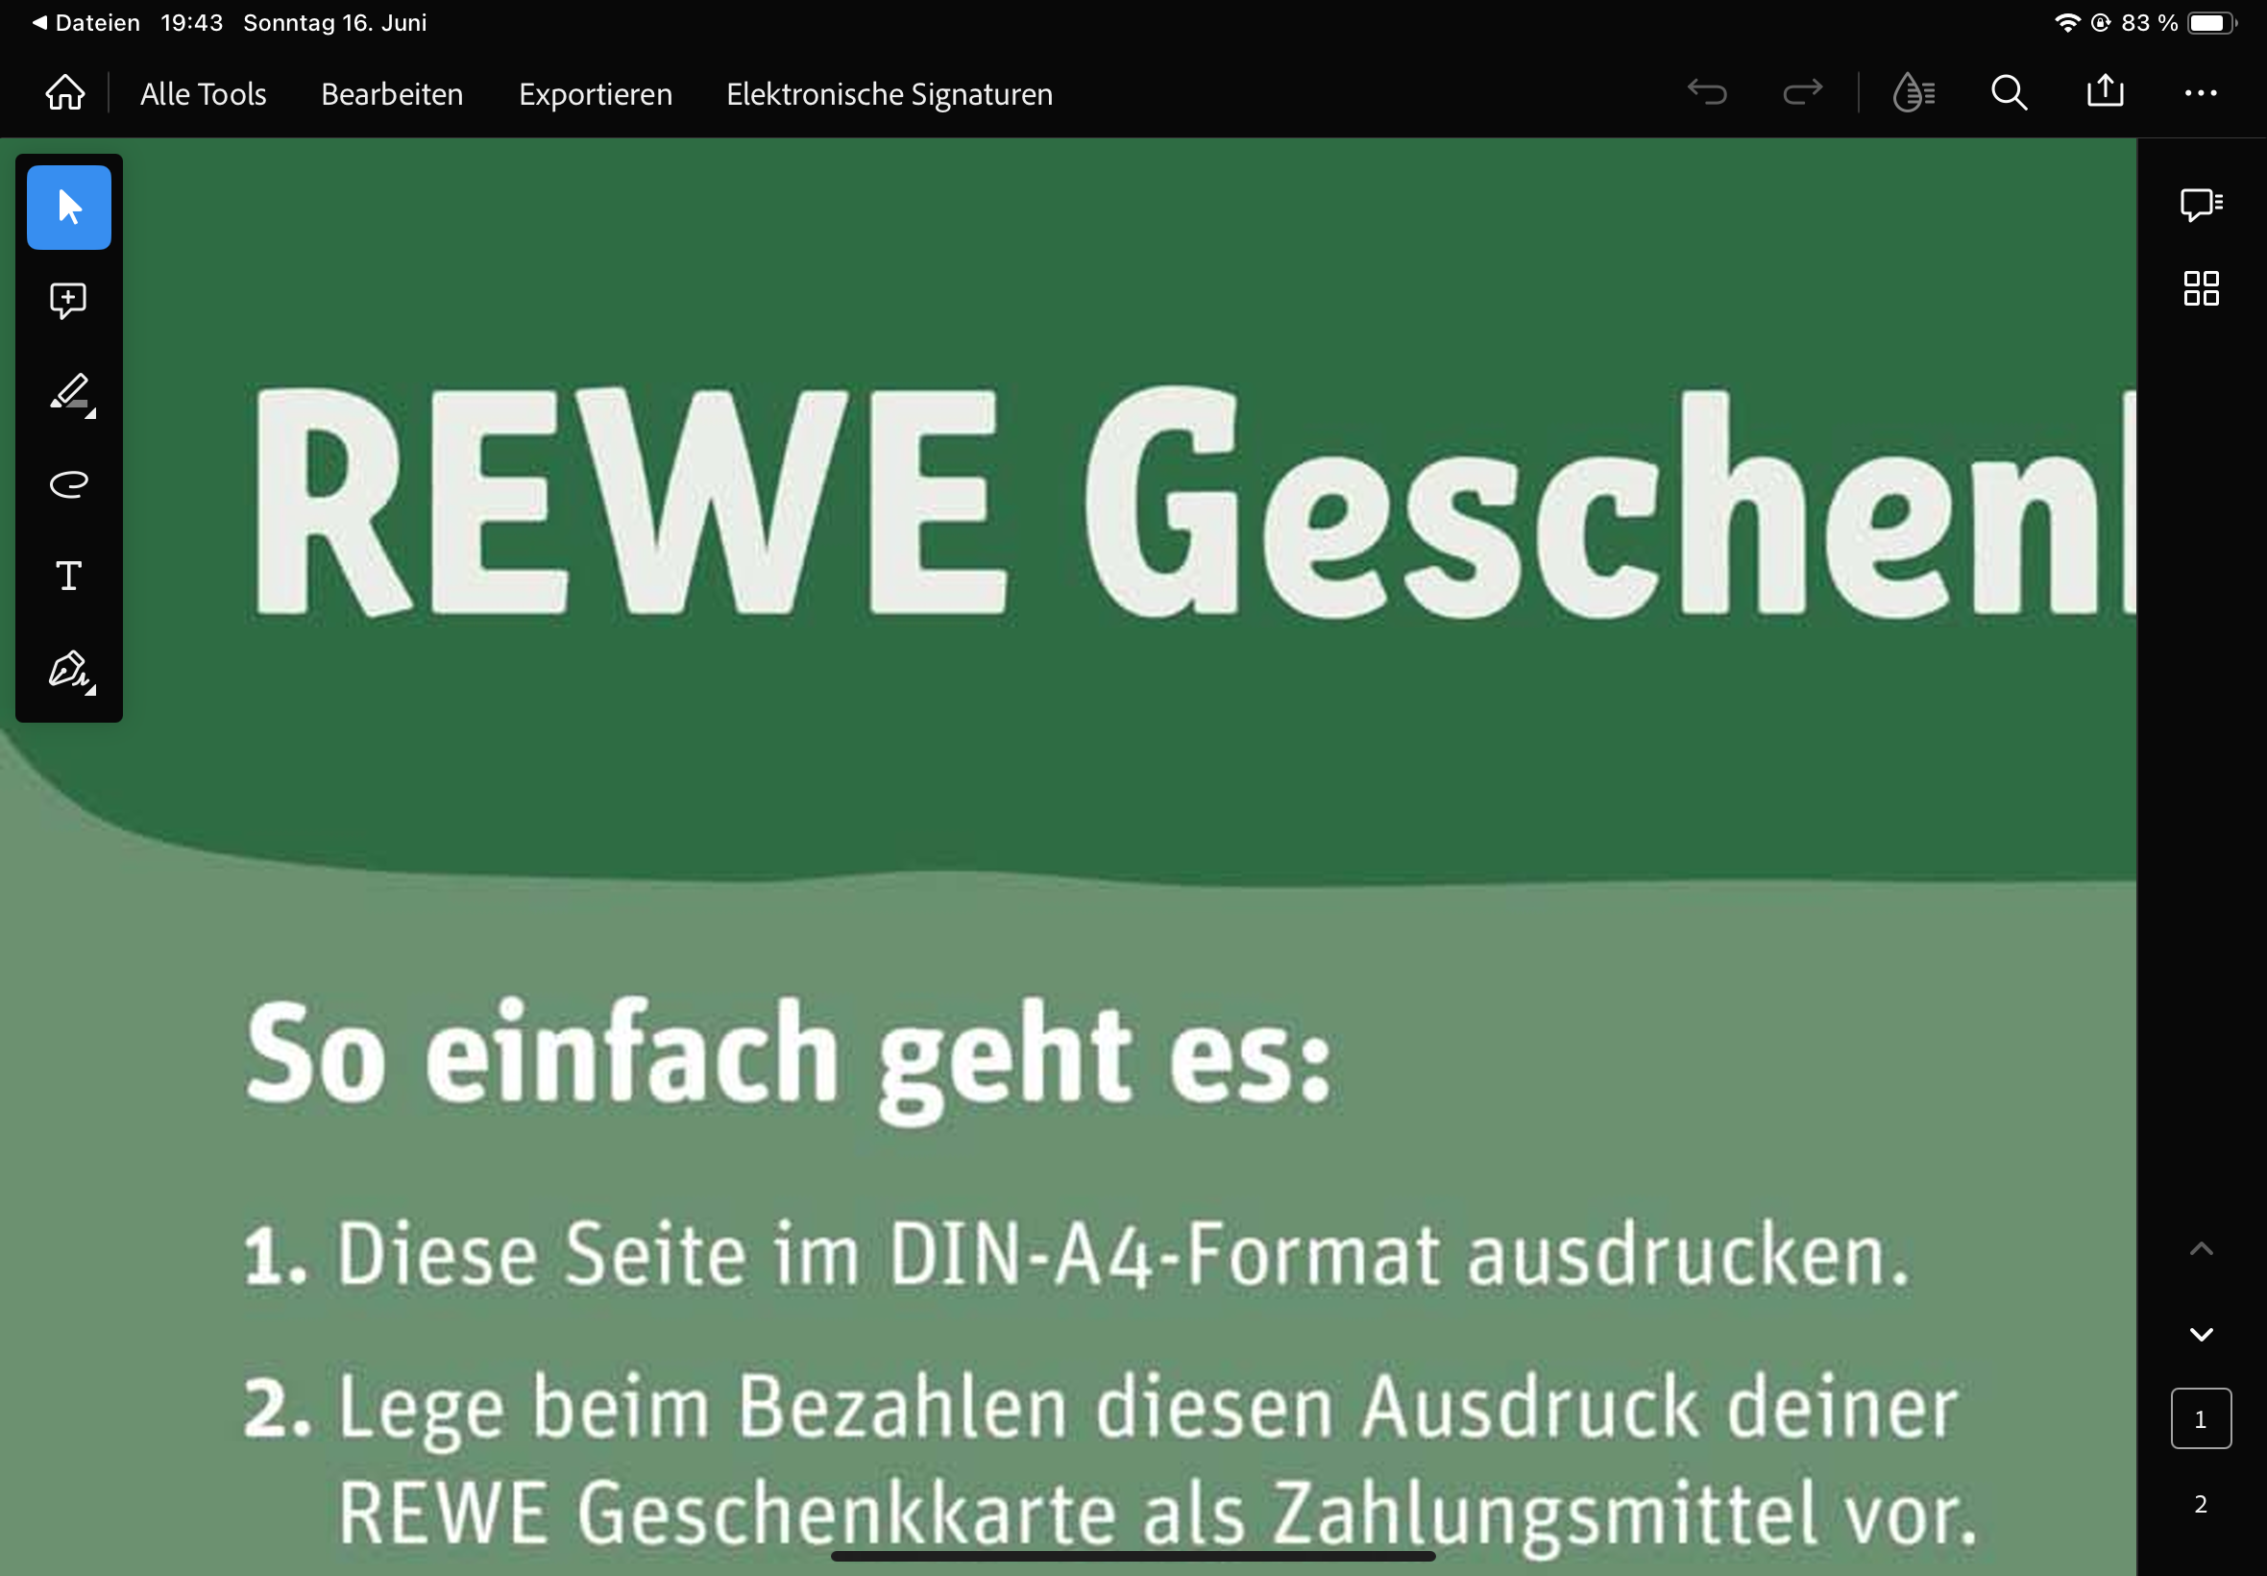2267x1576 pixels.
Task: Select the arrow selection tool
Action: (x=68, y=208)
